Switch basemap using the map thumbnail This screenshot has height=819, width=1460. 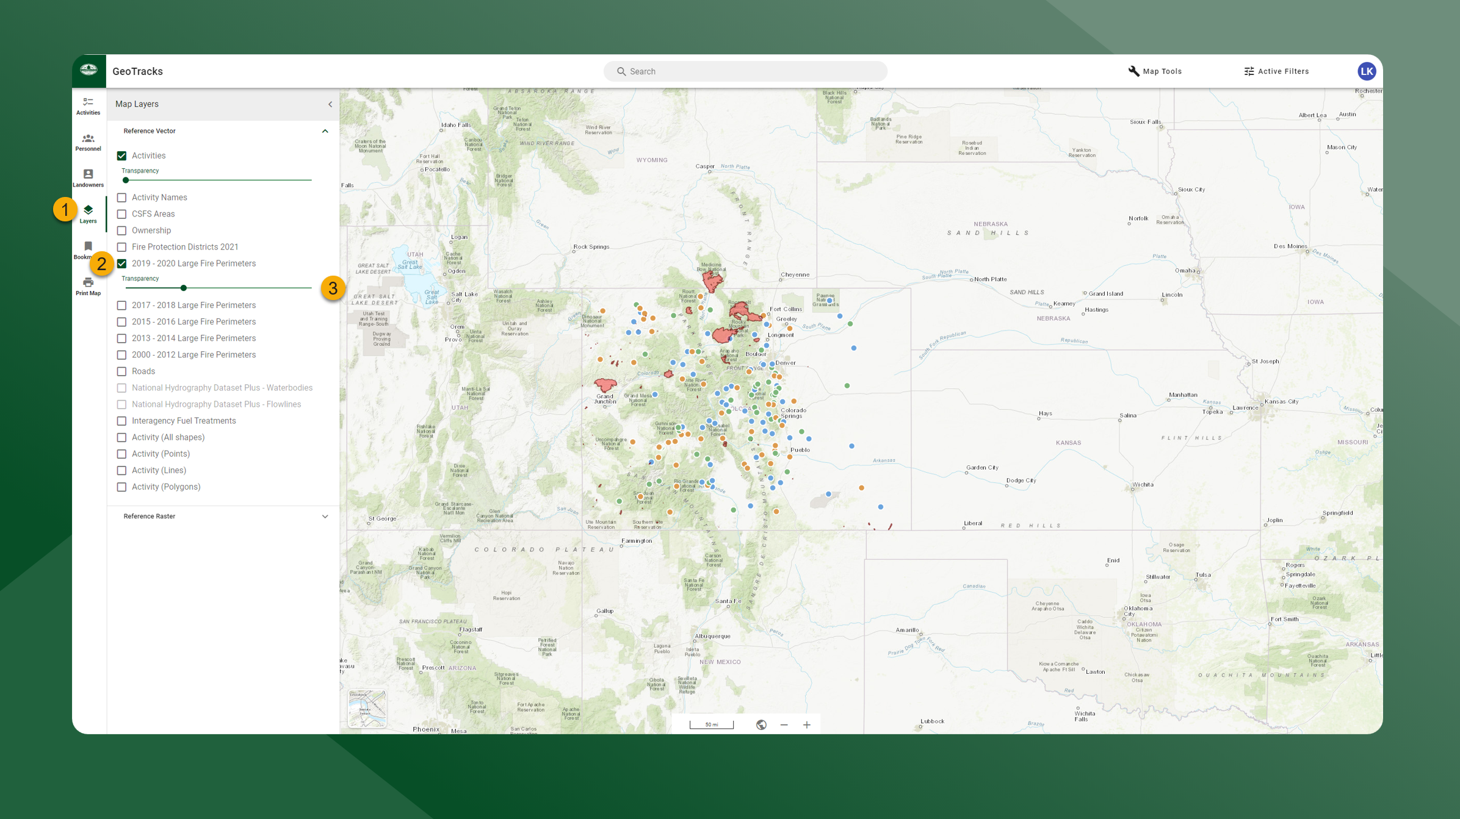367,708
